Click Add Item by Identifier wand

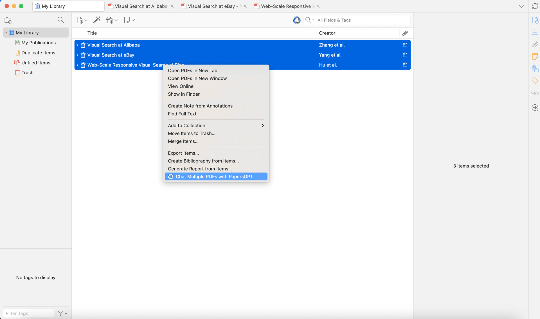[97, 20]
